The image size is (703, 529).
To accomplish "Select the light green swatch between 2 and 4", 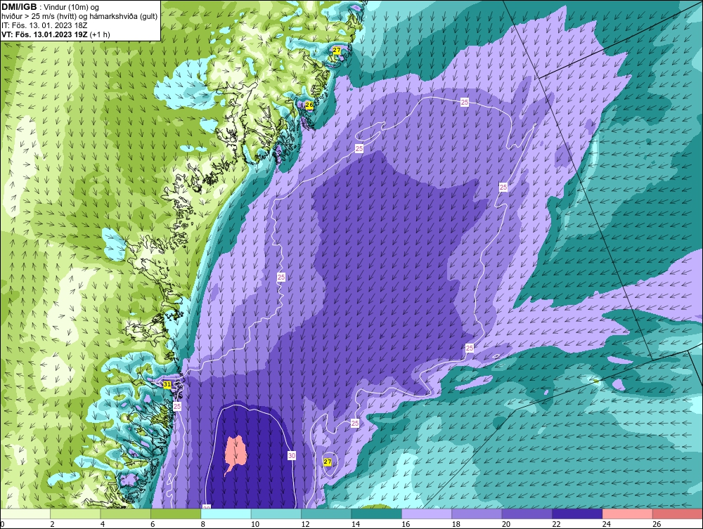I will [x=75, y=514].
